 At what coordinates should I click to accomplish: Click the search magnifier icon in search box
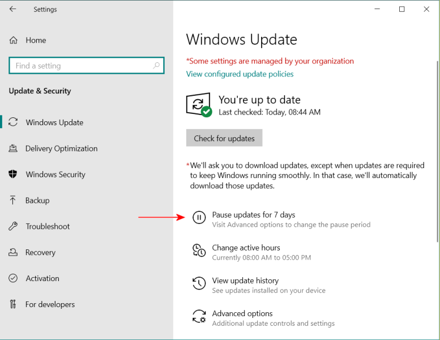[157, 66]
